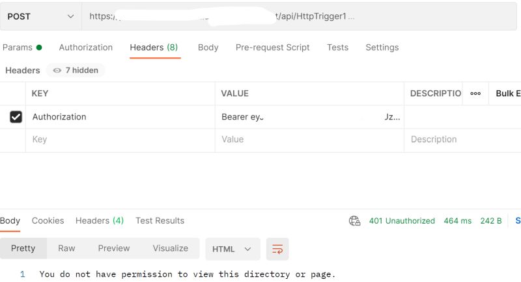This screenshot has height=282, width=521.
Task: Go to Pre-request Script tab
Action: [272, 47]
